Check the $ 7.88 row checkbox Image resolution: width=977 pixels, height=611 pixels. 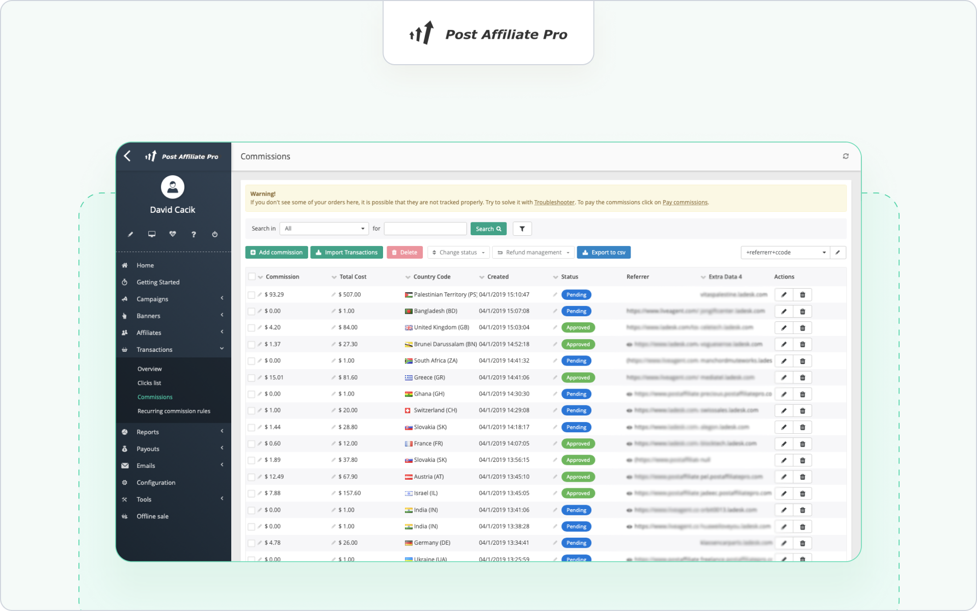[x=251, y=493]
